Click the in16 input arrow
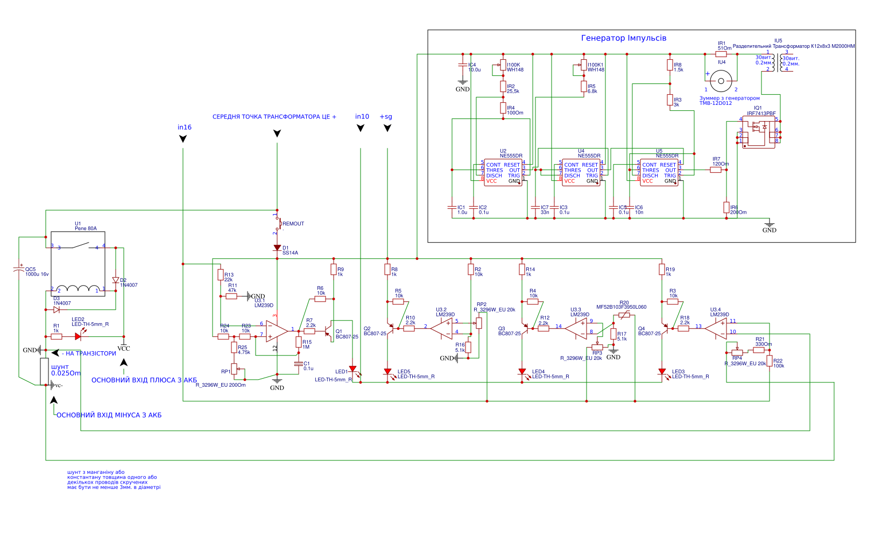Image resolution: width=889 pixels, height=539 pixels. point(183,139)
